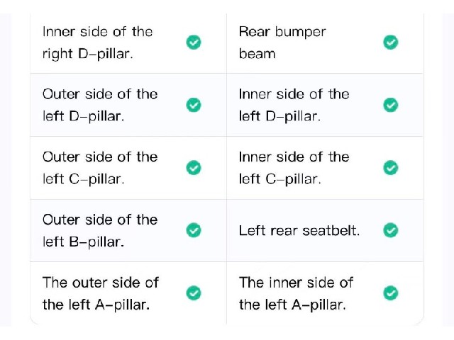
Task: Click 'The outer side of the left A-pillar' text
Action: pyautogui.click(x=101, y=293)
